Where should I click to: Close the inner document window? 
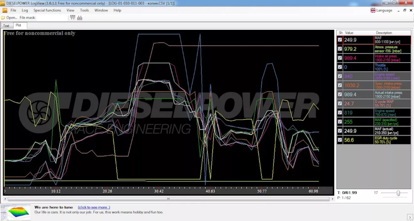[x=411, y=10]
